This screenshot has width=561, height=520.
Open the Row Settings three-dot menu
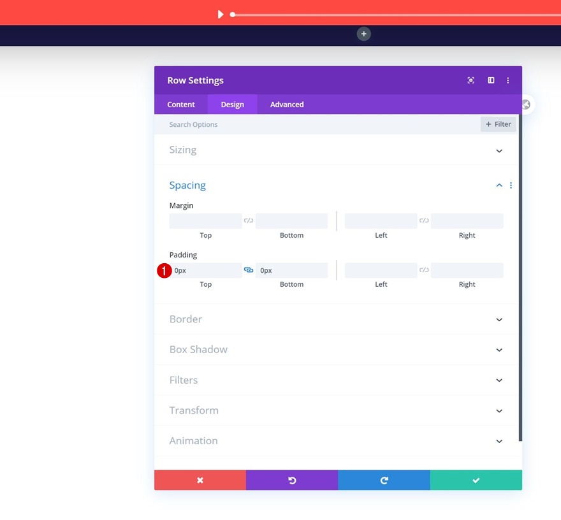pyautogui.click(x=507, y=80)
